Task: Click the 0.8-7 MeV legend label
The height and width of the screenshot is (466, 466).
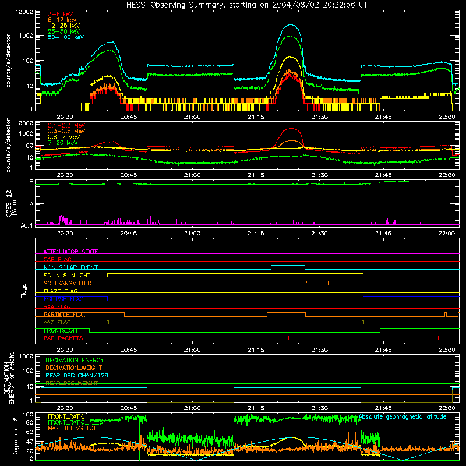Action: point(63,137)
